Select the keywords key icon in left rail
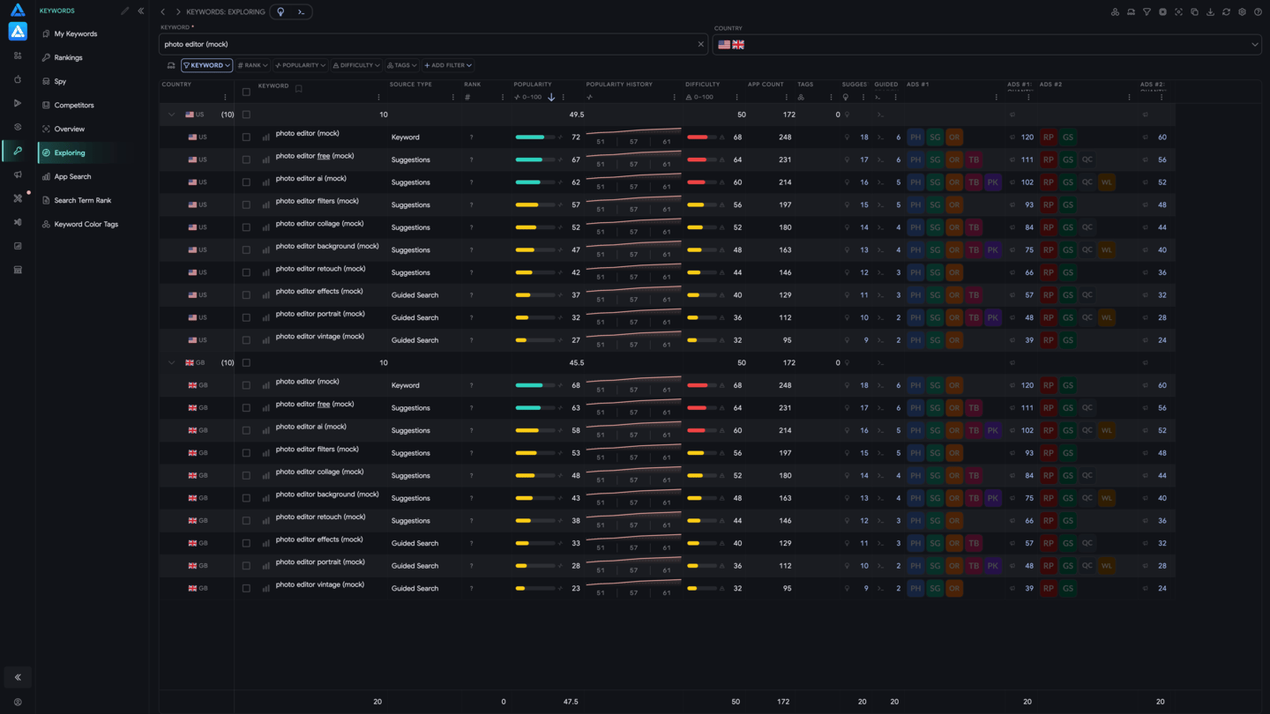The height and width of the screenshot is (714, 1270). pos(18,151)
